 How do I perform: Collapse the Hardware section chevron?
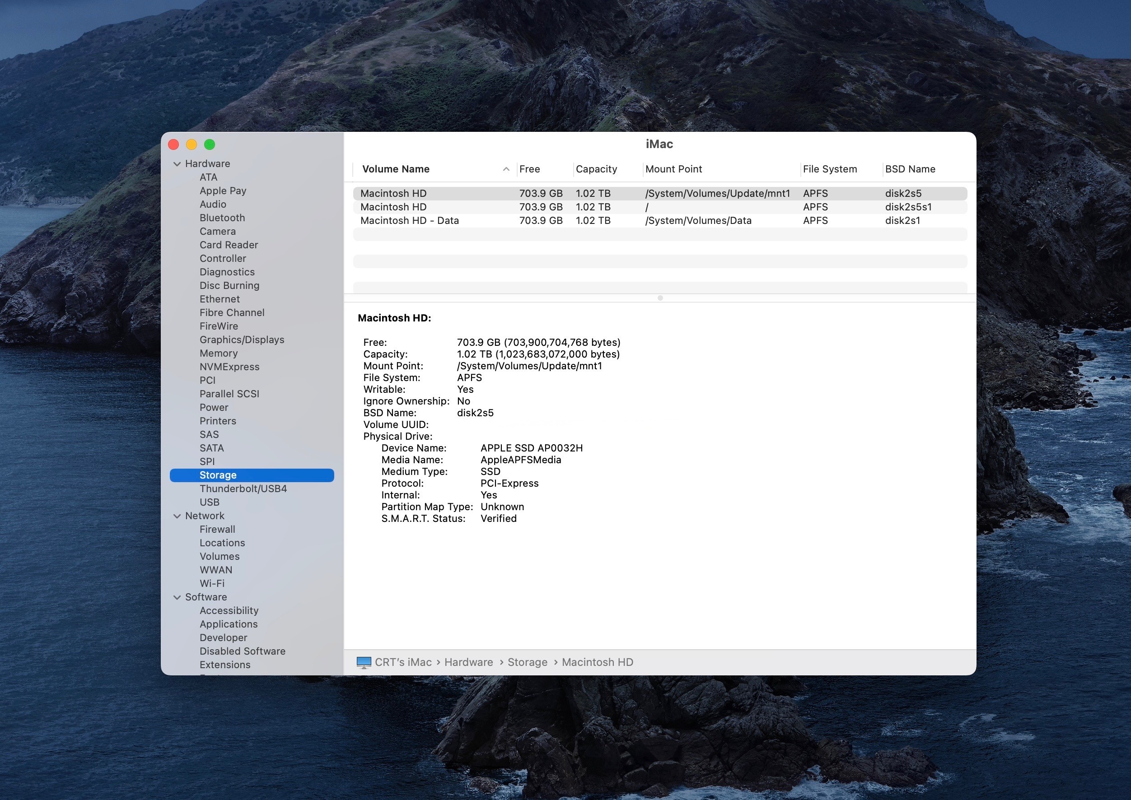tap(177, 164)
